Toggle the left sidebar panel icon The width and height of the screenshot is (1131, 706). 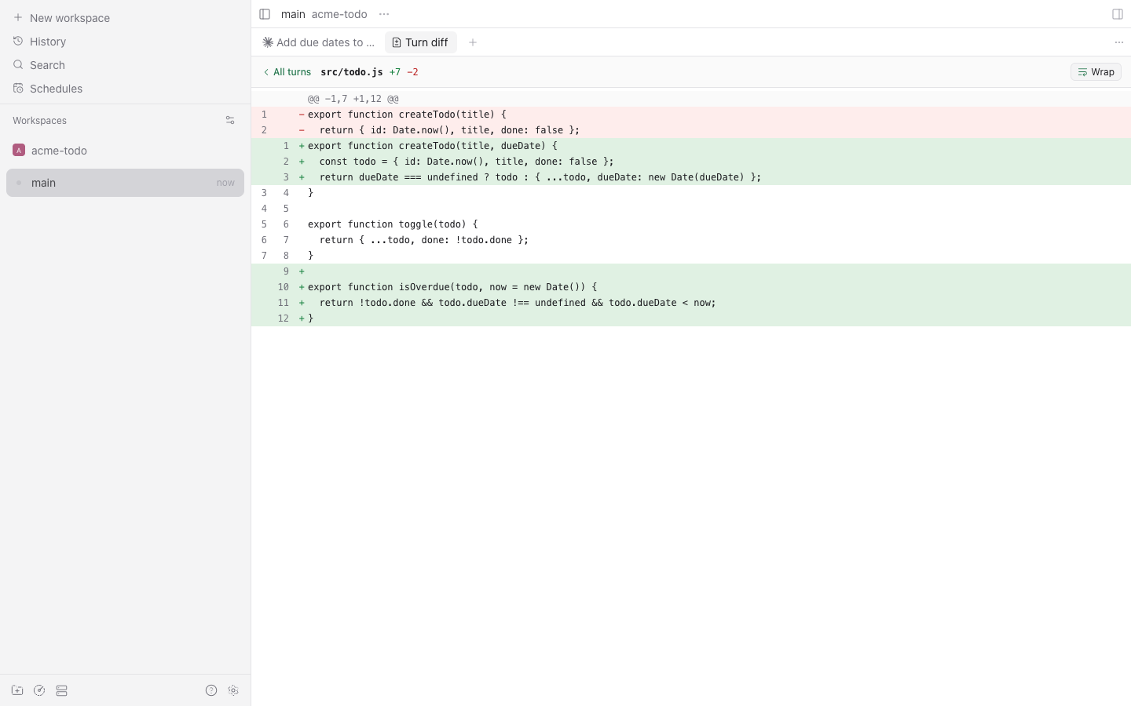tap(265, 14)
